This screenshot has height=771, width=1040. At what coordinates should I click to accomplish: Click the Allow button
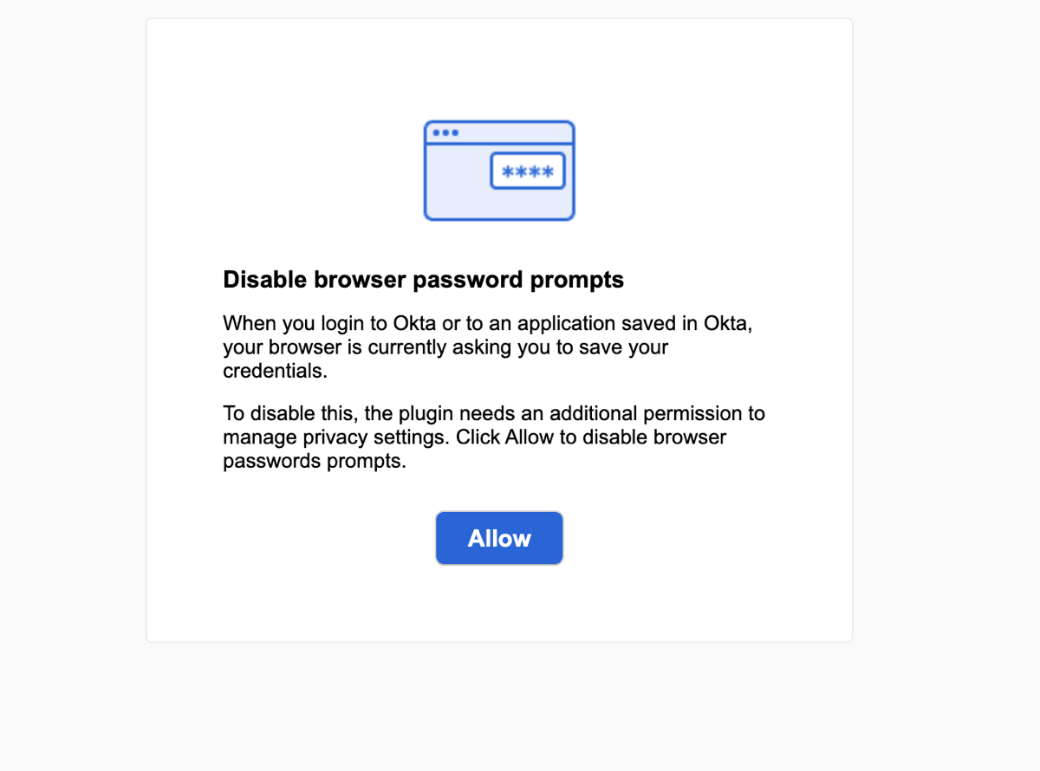pyautogui.click(x=499, y=538)
